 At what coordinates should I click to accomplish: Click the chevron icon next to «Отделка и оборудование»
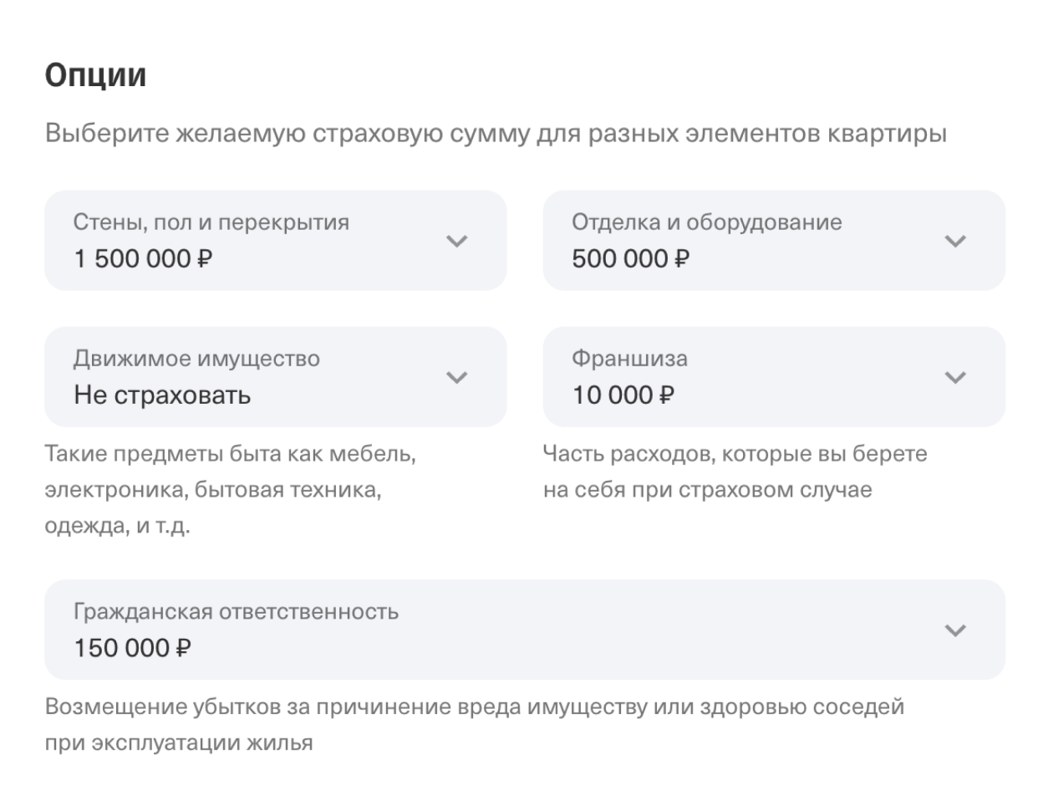(954, 242)
